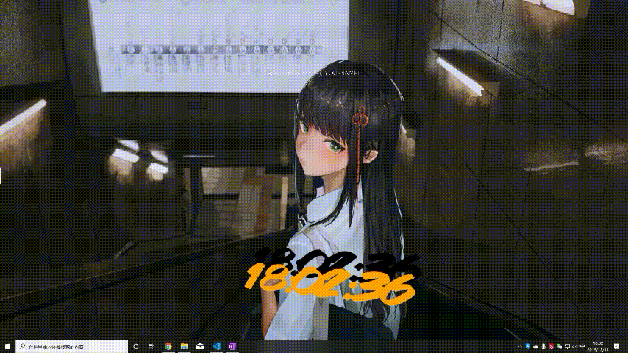Open the Mail app on taskbar
The width and height of the screenshot is (628, 353).
[x=200, y=346]
